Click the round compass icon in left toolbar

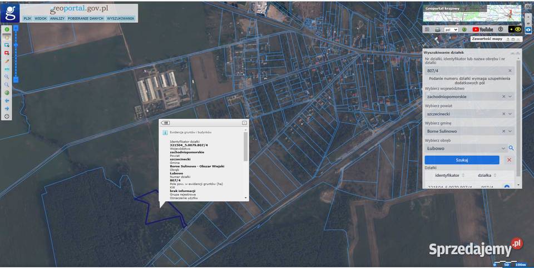(x=7, y=116)
